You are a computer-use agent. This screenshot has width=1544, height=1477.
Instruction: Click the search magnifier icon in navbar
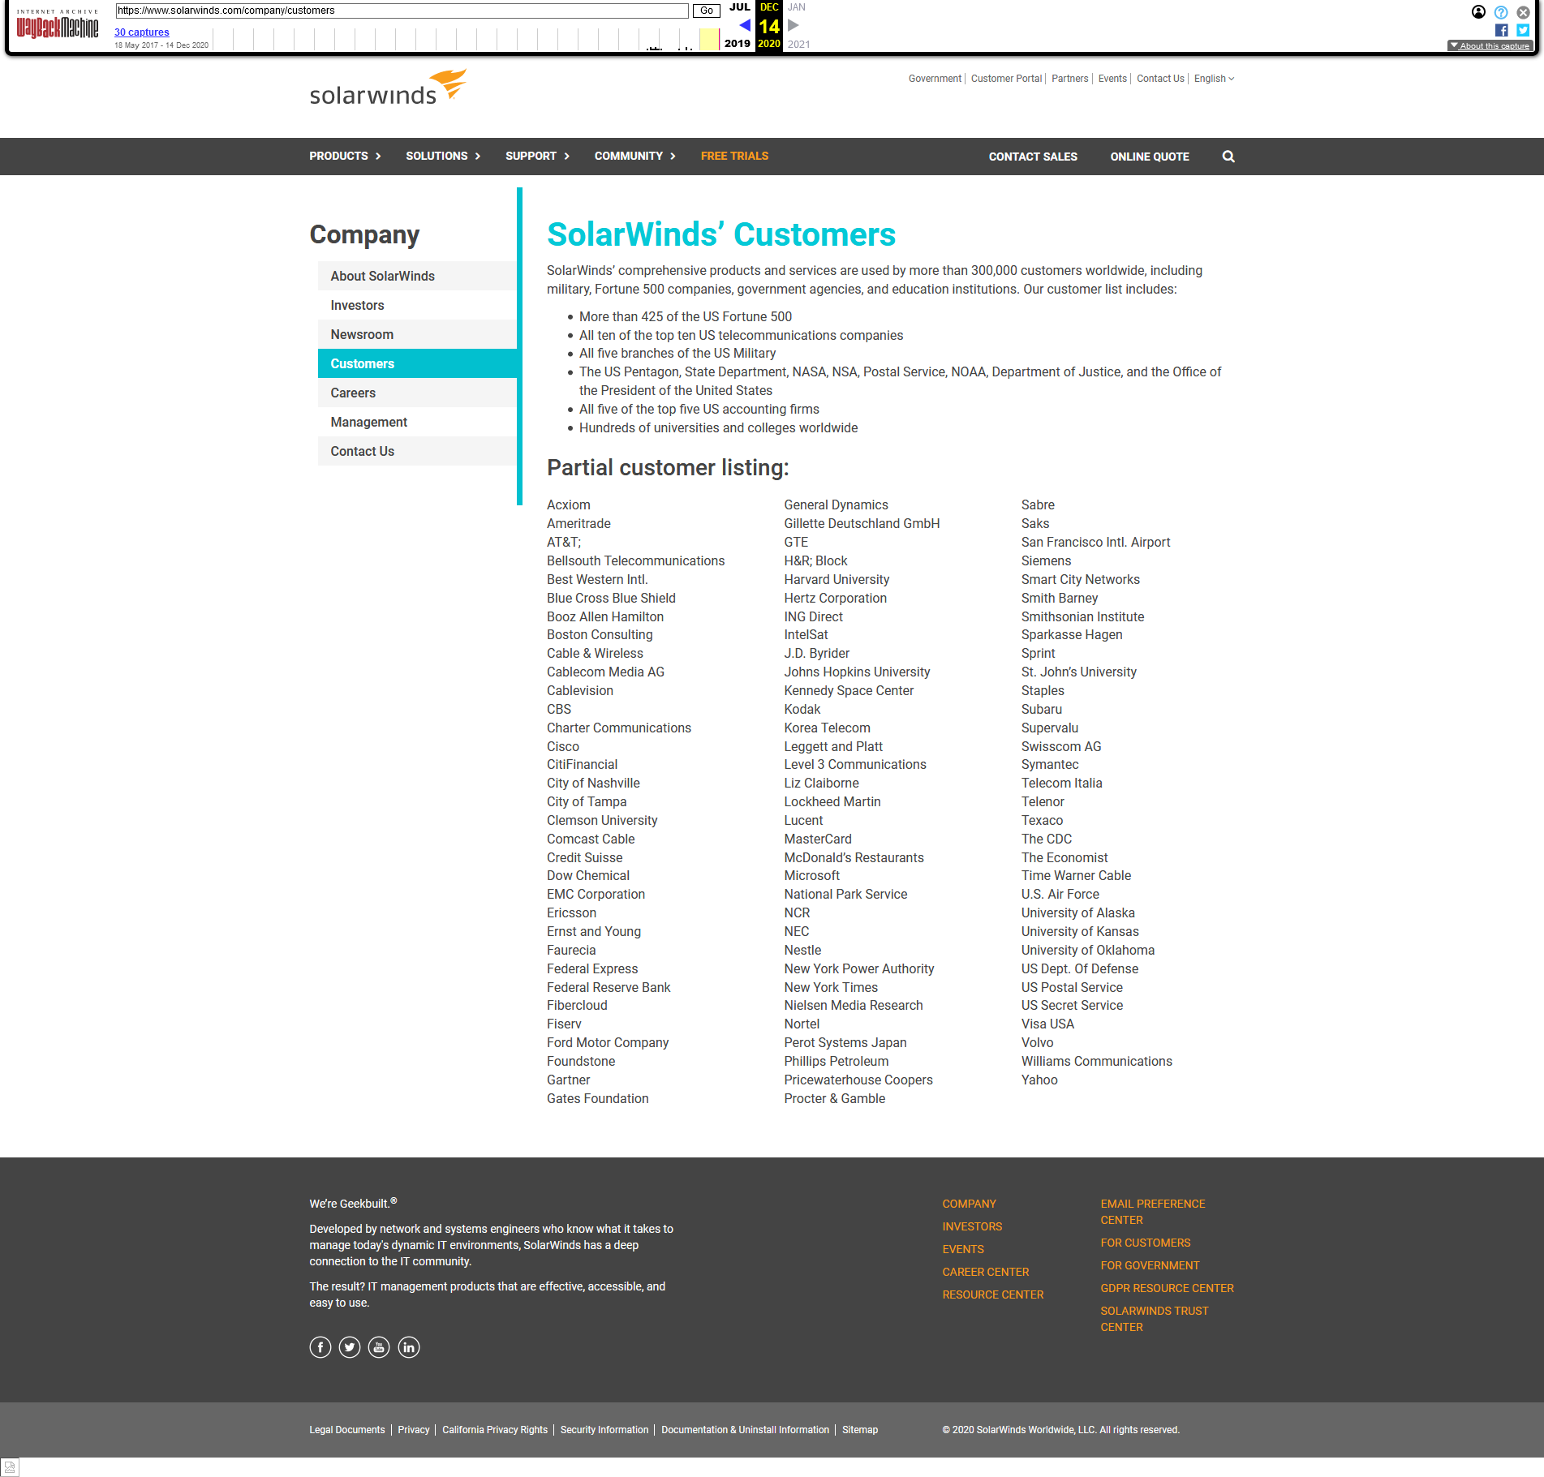pos(1228,157)
